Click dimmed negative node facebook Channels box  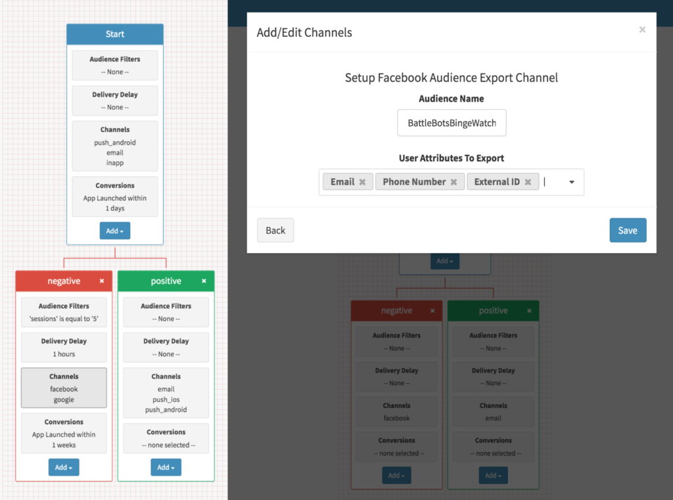pos(396,411)
